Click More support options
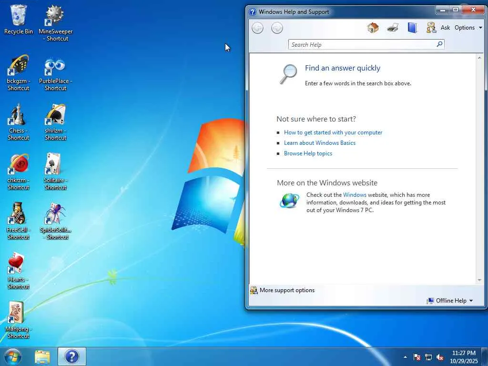Image resolution: width=488 pixels, height=366 pixels. (283, 290)
